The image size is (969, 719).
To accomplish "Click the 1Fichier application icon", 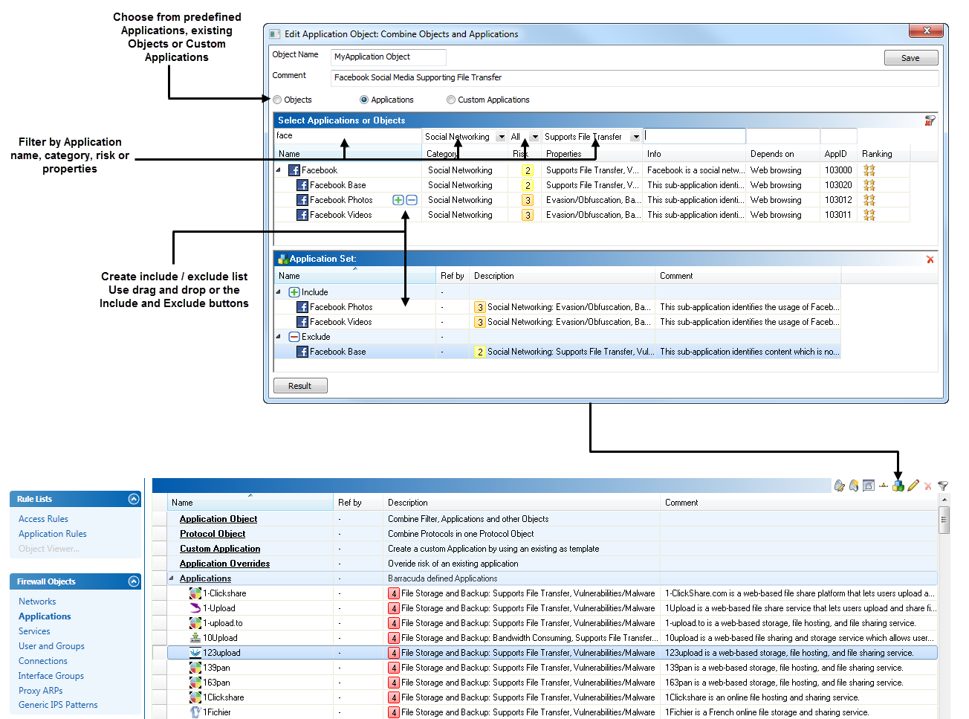I will coord(195,712).
